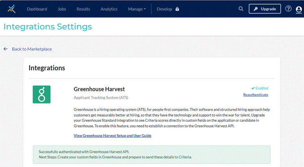This screenshot has height=167, width=304.
Task: Click the green Greenhouse logo
Action: tap(41, 94)
